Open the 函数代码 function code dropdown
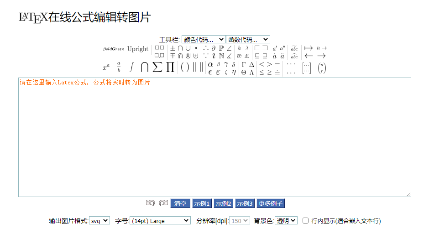 248,39
